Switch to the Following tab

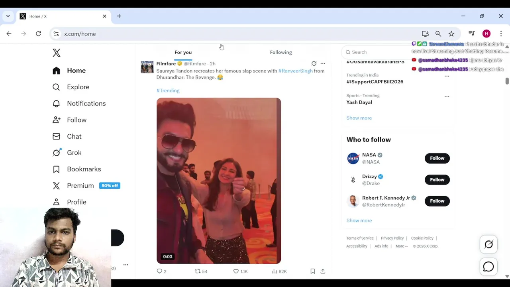coord(281,52)
